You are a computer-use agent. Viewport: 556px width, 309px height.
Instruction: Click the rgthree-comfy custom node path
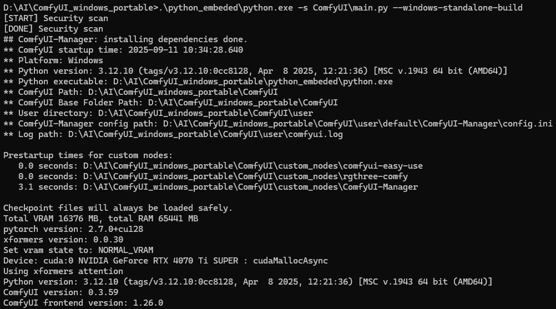pos(245,176)
